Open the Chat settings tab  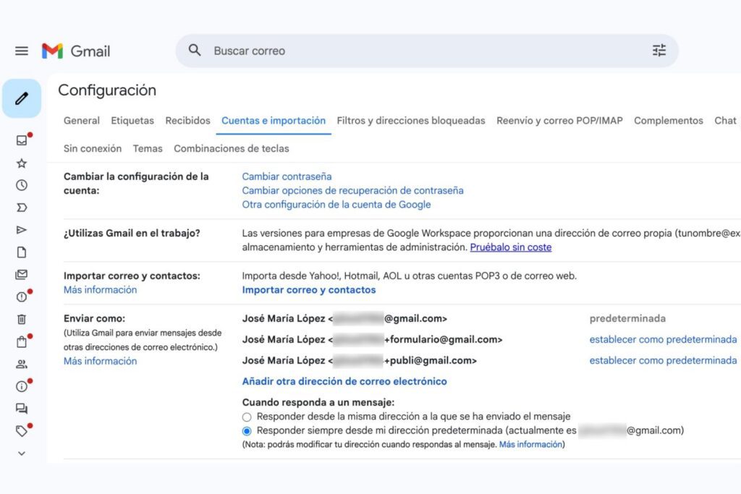pos(725,120)
